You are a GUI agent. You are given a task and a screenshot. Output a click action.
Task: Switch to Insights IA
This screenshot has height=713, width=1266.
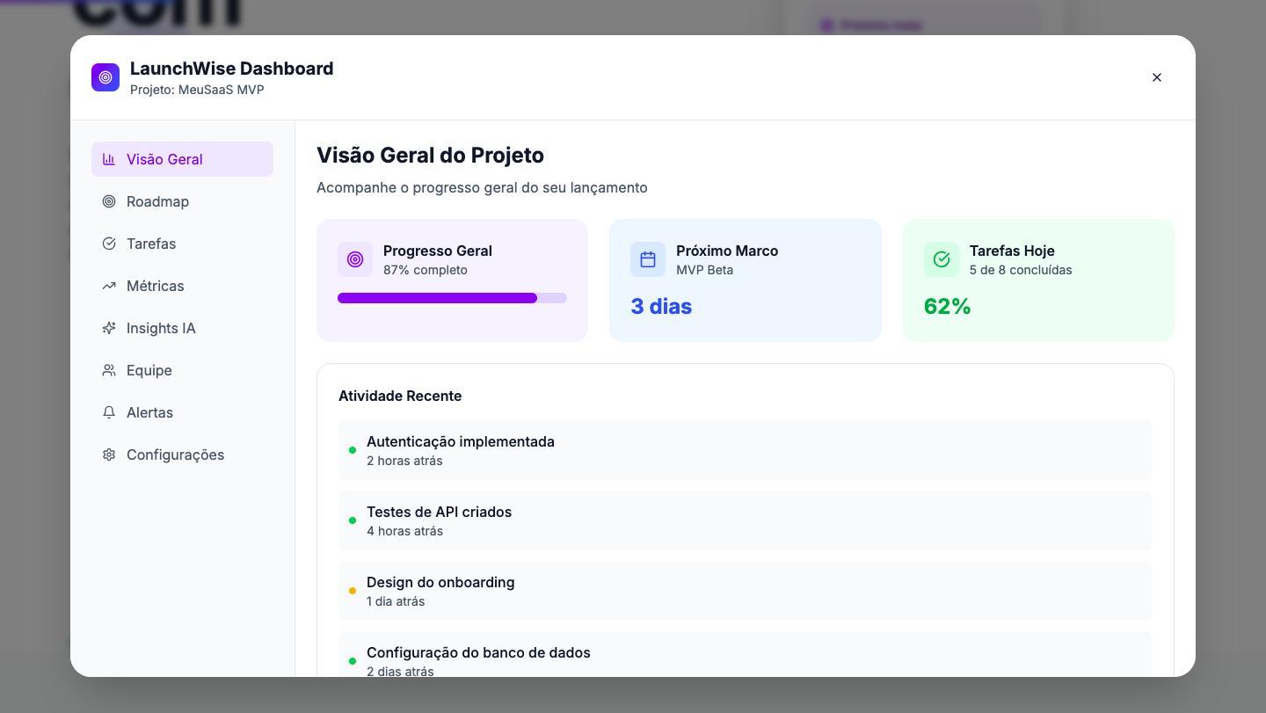coord(182,328)
